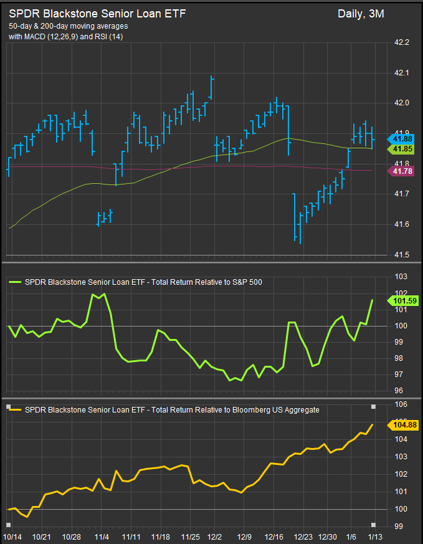Click the 104 axis label in the Bloomberg panel
This screenshot has height=544, width=423.
click(x=401, y=440)
